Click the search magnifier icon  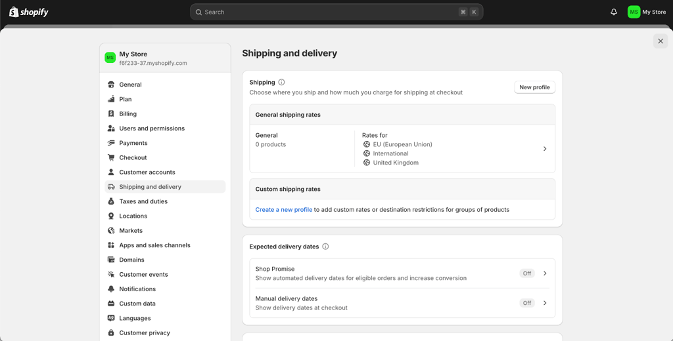point(198,12)
